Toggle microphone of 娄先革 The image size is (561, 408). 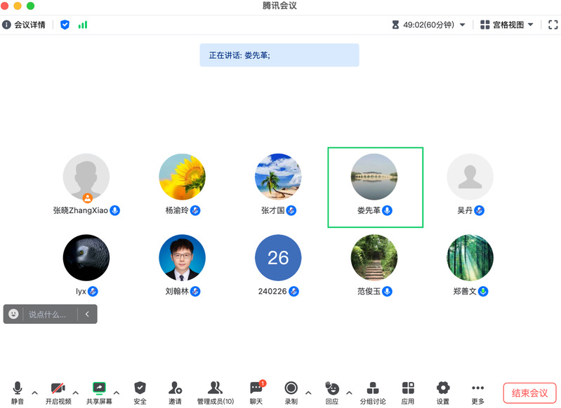click(x=387, y=210)
